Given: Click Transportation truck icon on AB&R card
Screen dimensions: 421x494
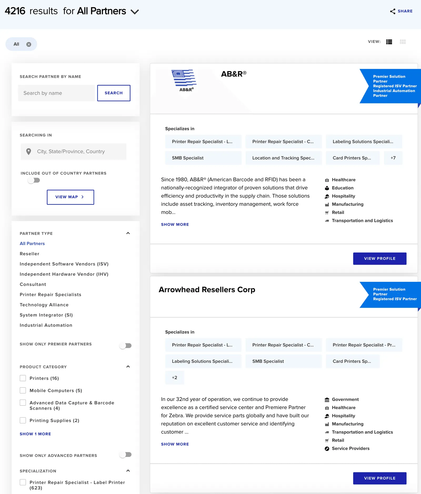Looking at the screenshot, I should 327,221.
